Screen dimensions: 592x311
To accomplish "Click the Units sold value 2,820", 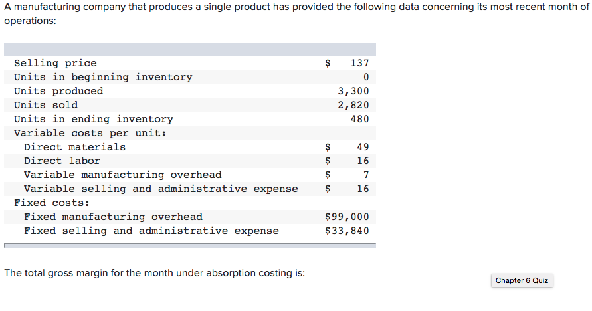I will click(353, 105).
